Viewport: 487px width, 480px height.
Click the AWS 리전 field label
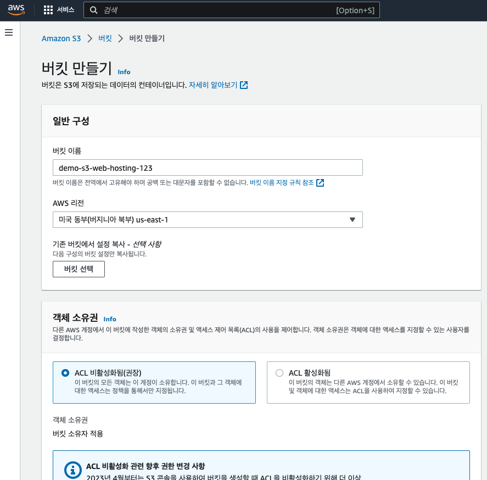click(x=68, y=203)
